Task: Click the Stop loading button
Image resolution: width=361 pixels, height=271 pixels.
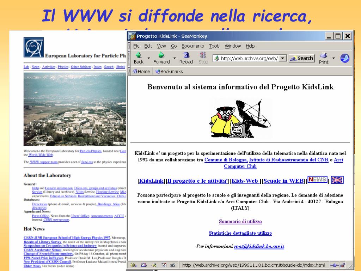Action: click(203, 58)
